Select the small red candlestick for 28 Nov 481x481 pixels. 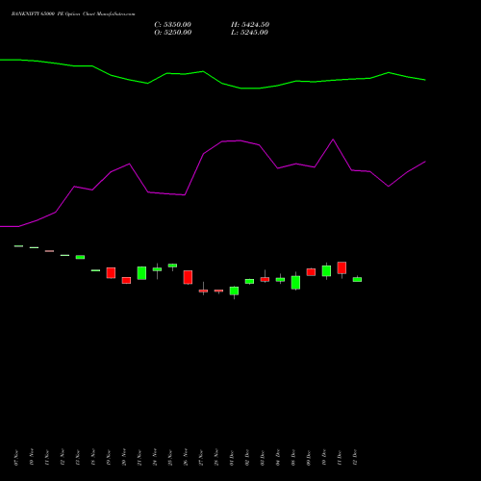[218, 291]
